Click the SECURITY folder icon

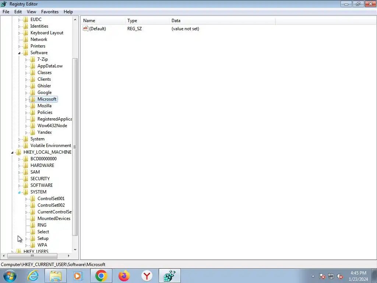click(25, 179)
